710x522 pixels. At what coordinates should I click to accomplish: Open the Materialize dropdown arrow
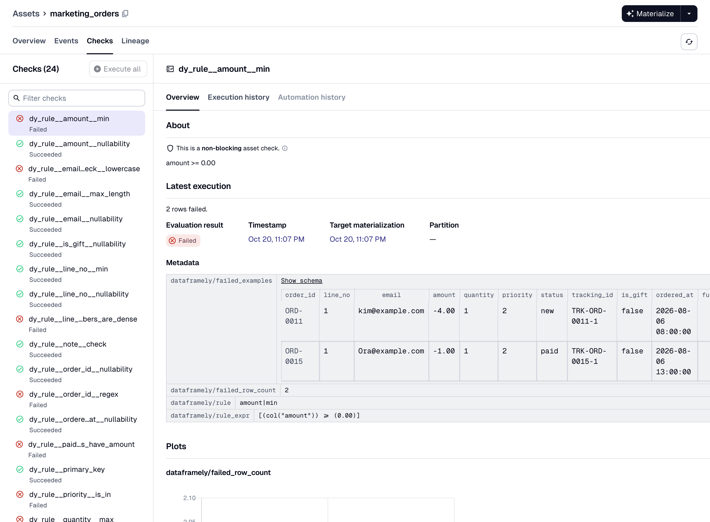click(689, 14)
